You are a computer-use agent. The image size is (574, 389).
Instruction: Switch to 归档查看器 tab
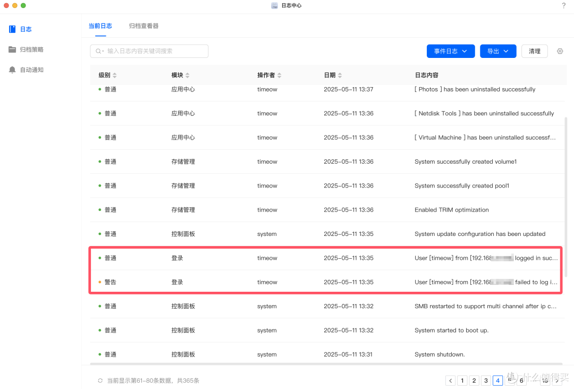(x=143, y=26)
